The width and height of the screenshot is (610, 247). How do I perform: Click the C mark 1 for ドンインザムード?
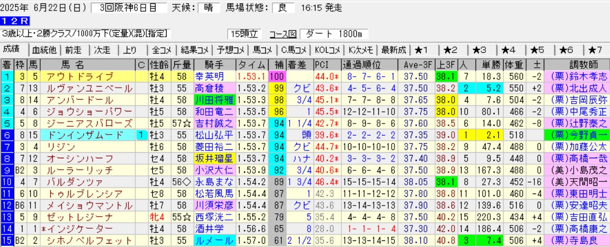click(x=141, y=135)
